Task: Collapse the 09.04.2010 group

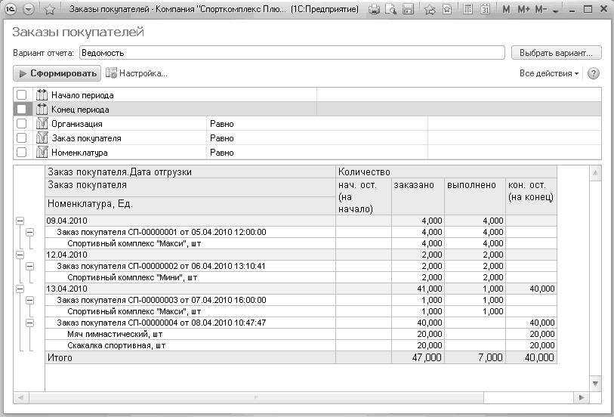Action: pos(20,221)
